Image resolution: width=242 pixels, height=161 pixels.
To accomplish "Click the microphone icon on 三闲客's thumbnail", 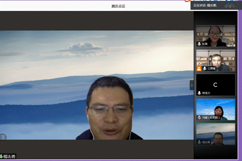I will 204,69.
